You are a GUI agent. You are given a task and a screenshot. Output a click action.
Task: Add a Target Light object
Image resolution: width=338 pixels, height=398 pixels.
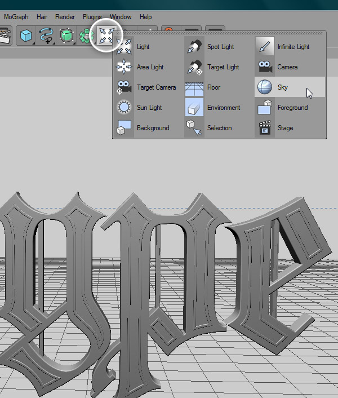[219, 67]
